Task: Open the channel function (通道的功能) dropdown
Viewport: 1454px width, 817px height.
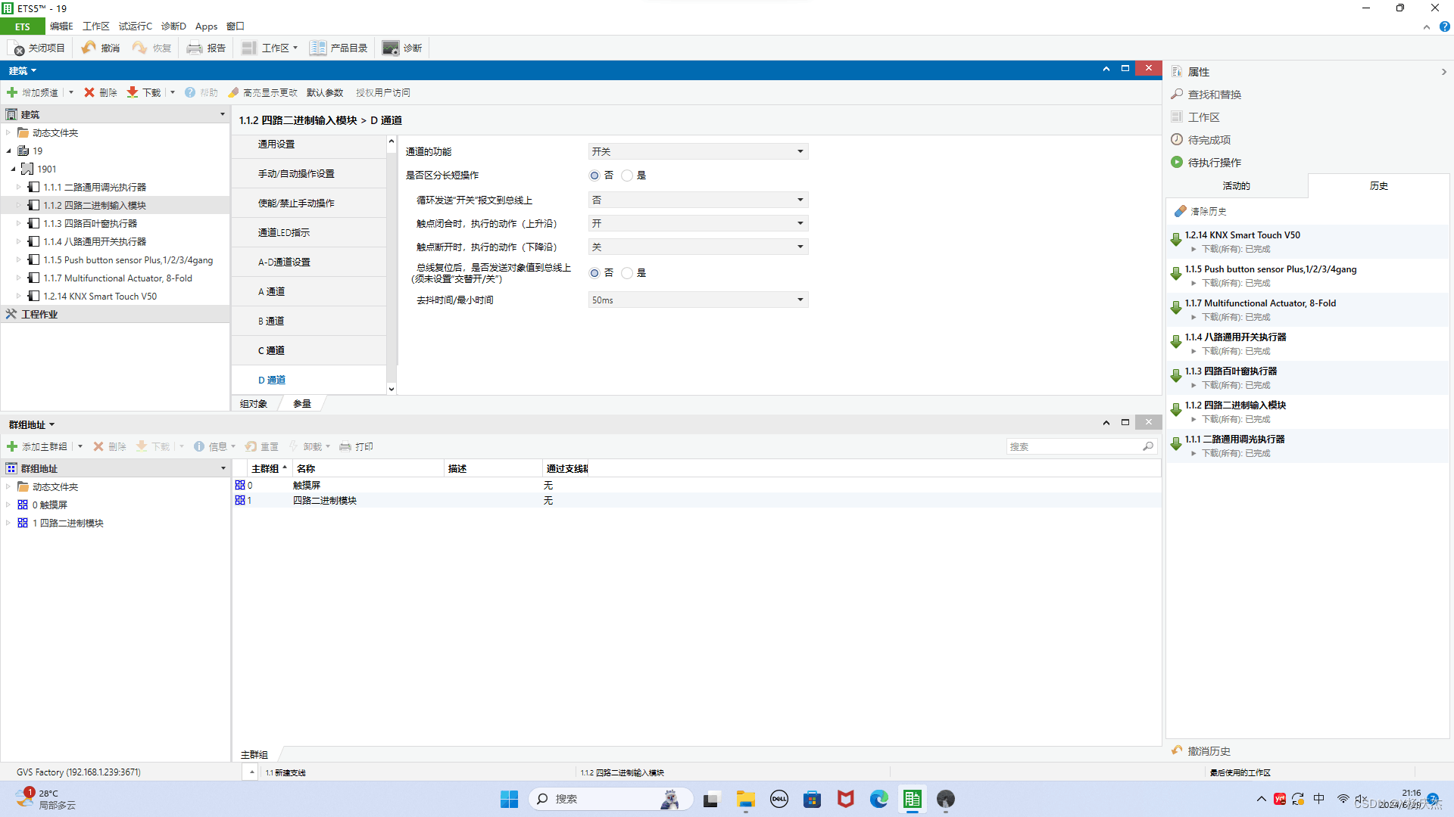Action: pyautogui.click(x=697, y=151)
